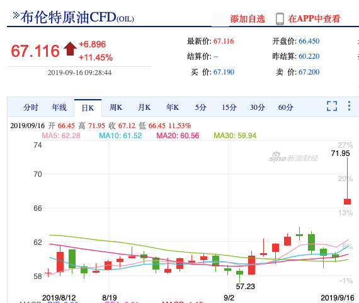Viewport: 359px width, 303px height.
Task: Select the 年线 tab
Action: click(x=59, y=107)
